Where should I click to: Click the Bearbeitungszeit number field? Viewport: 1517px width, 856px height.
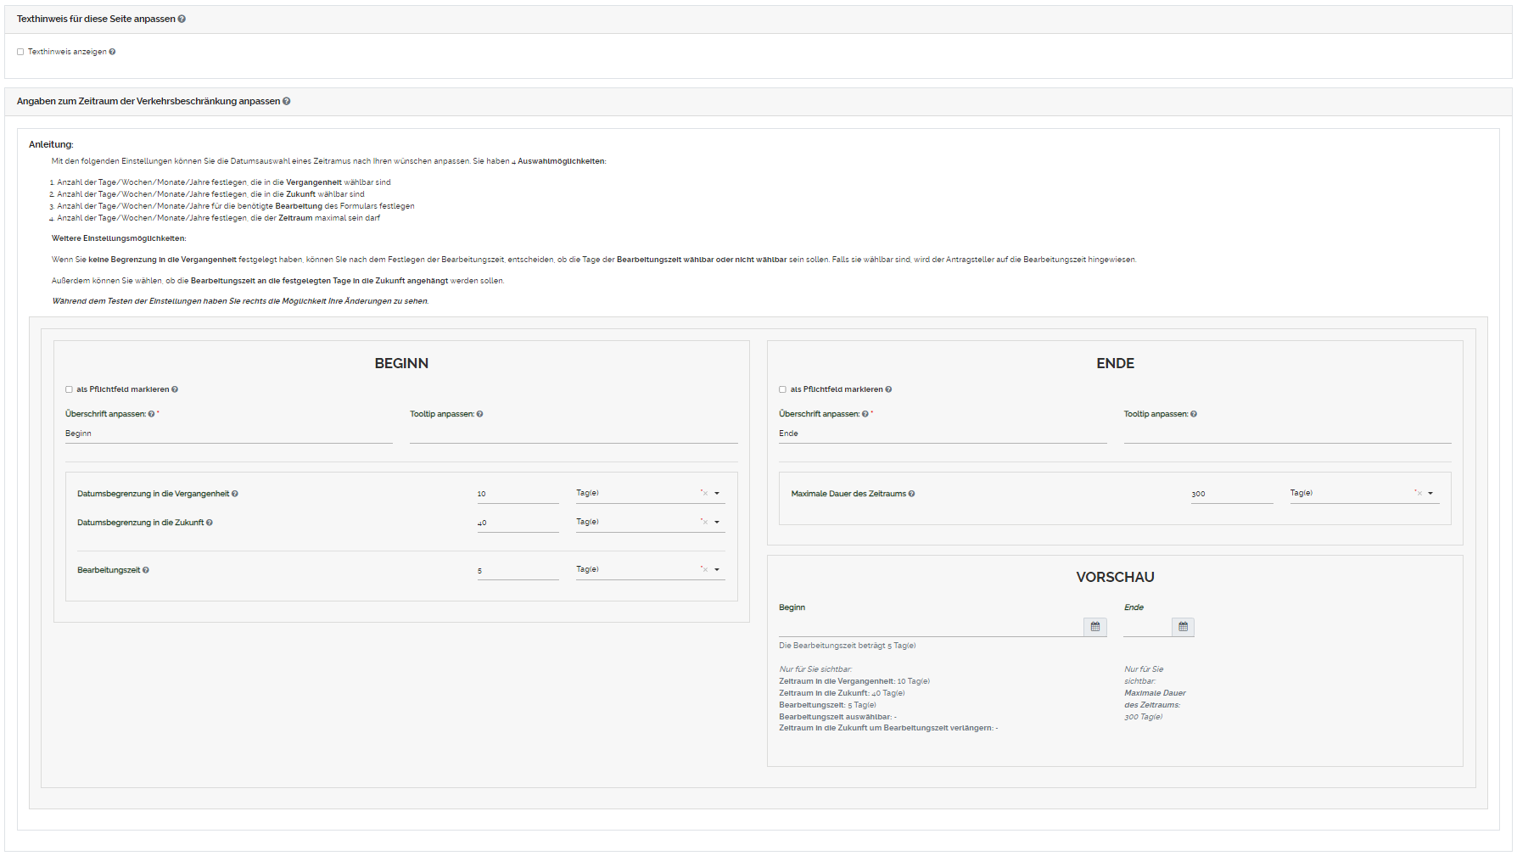[x=517, y=571]
